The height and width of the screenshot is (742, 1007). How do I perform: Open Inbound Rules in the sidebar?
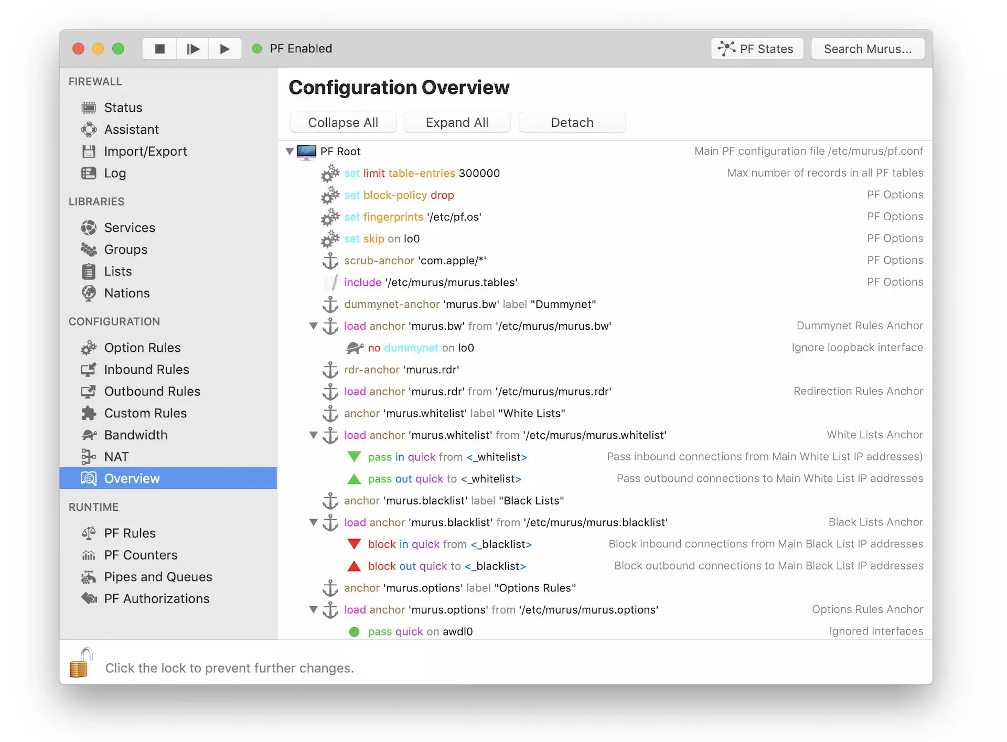(146, 370)
